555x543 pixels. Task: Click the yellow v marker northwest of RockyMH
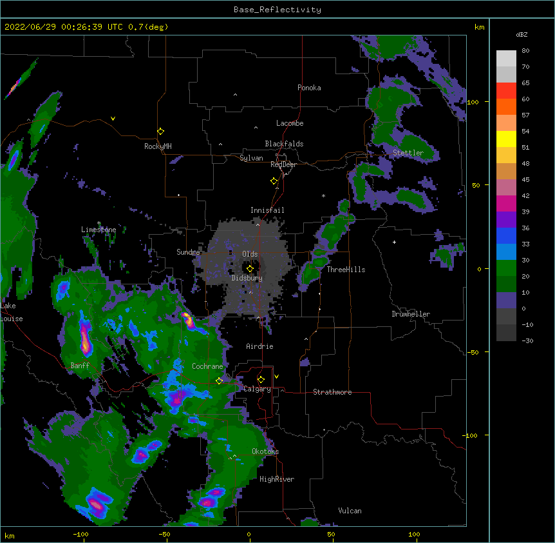click(113, 119)
